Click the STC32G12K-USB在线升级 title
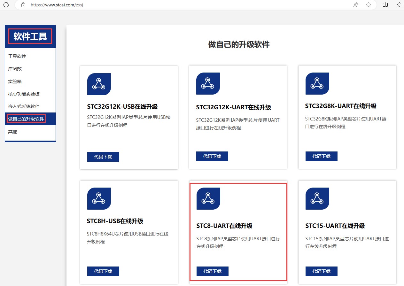The height and width of the screenshot is (286, 404). (122, 107)
